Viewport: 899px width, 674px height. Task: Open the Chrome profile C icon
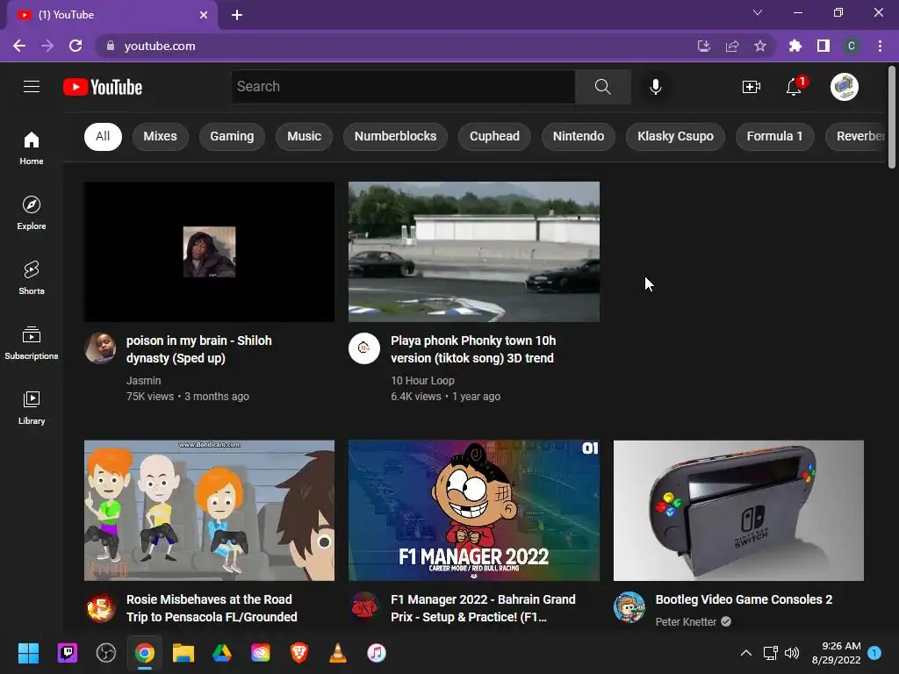pos(852,46)
